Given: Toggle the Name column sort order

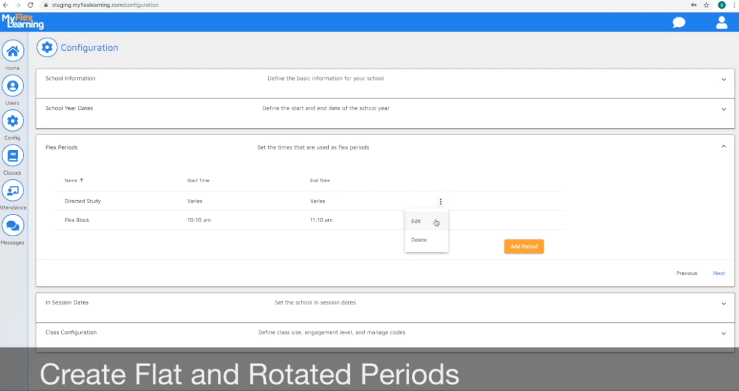Looking at the screenshot, I should pos(72,180).
